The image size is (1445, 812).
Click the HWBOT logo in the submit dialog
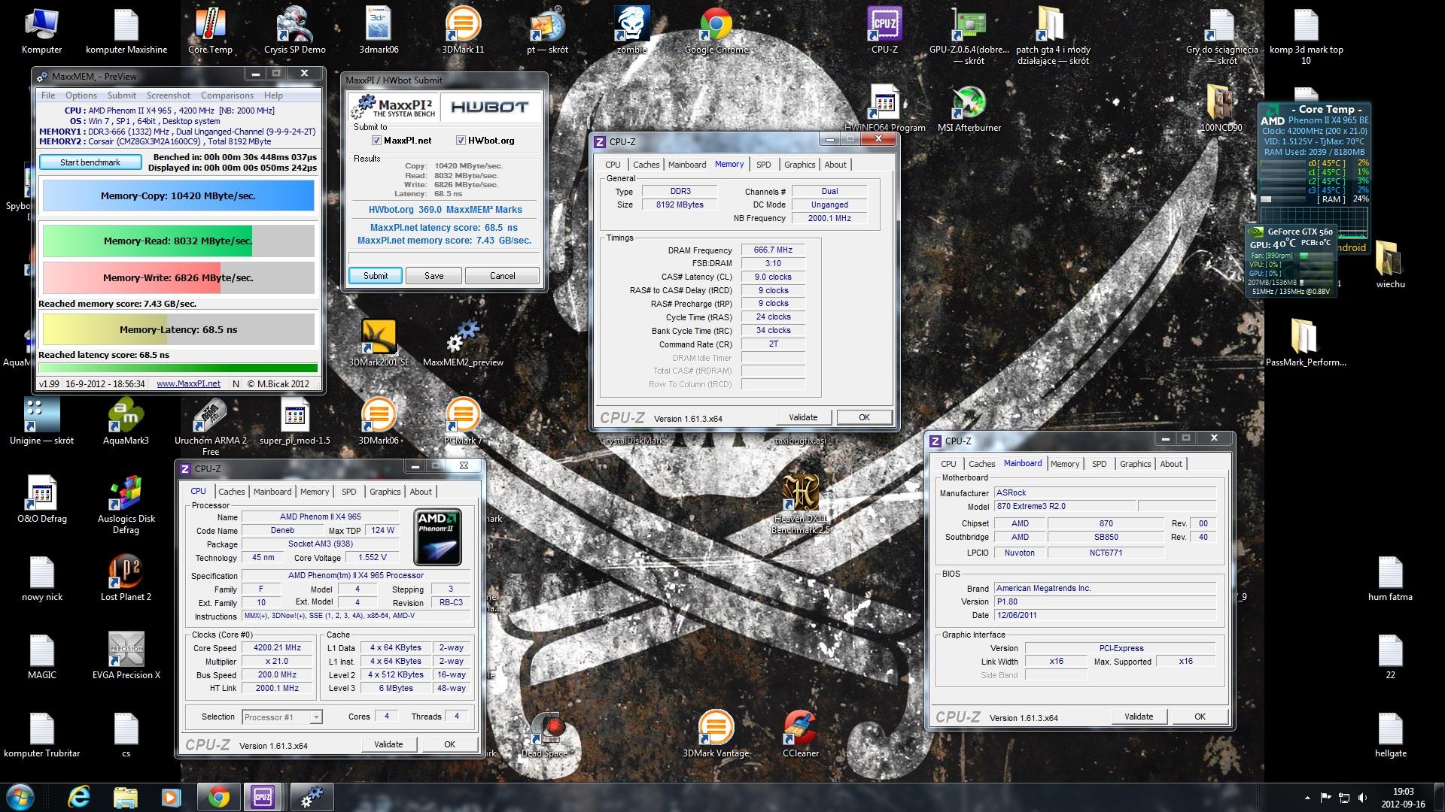tap(490, 107)
